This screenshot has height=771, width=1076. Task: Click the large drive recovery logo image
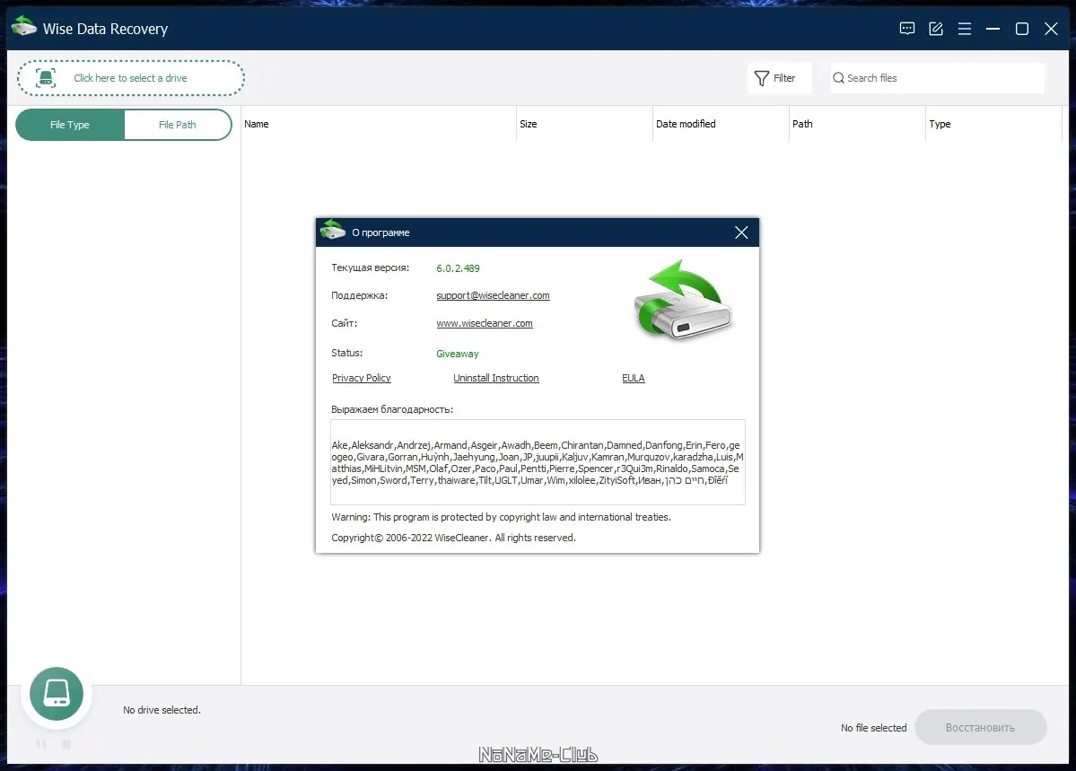pos(683,301)
